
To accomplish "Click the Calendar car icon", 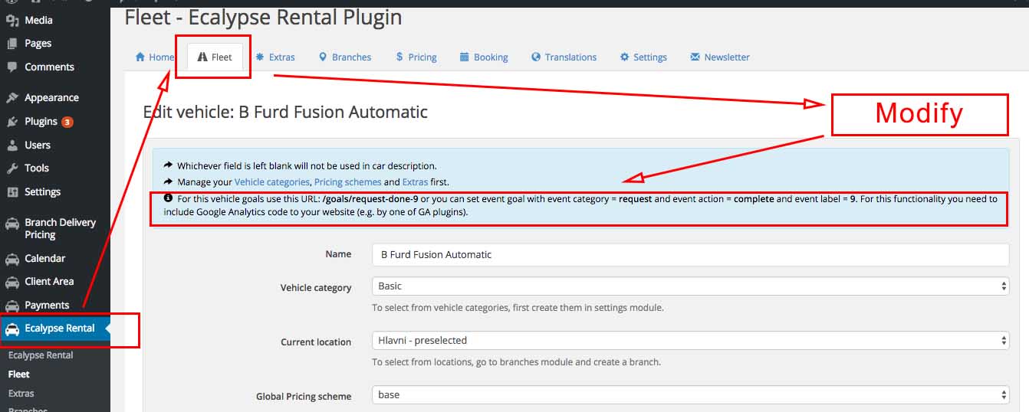I will coord(12,259).
